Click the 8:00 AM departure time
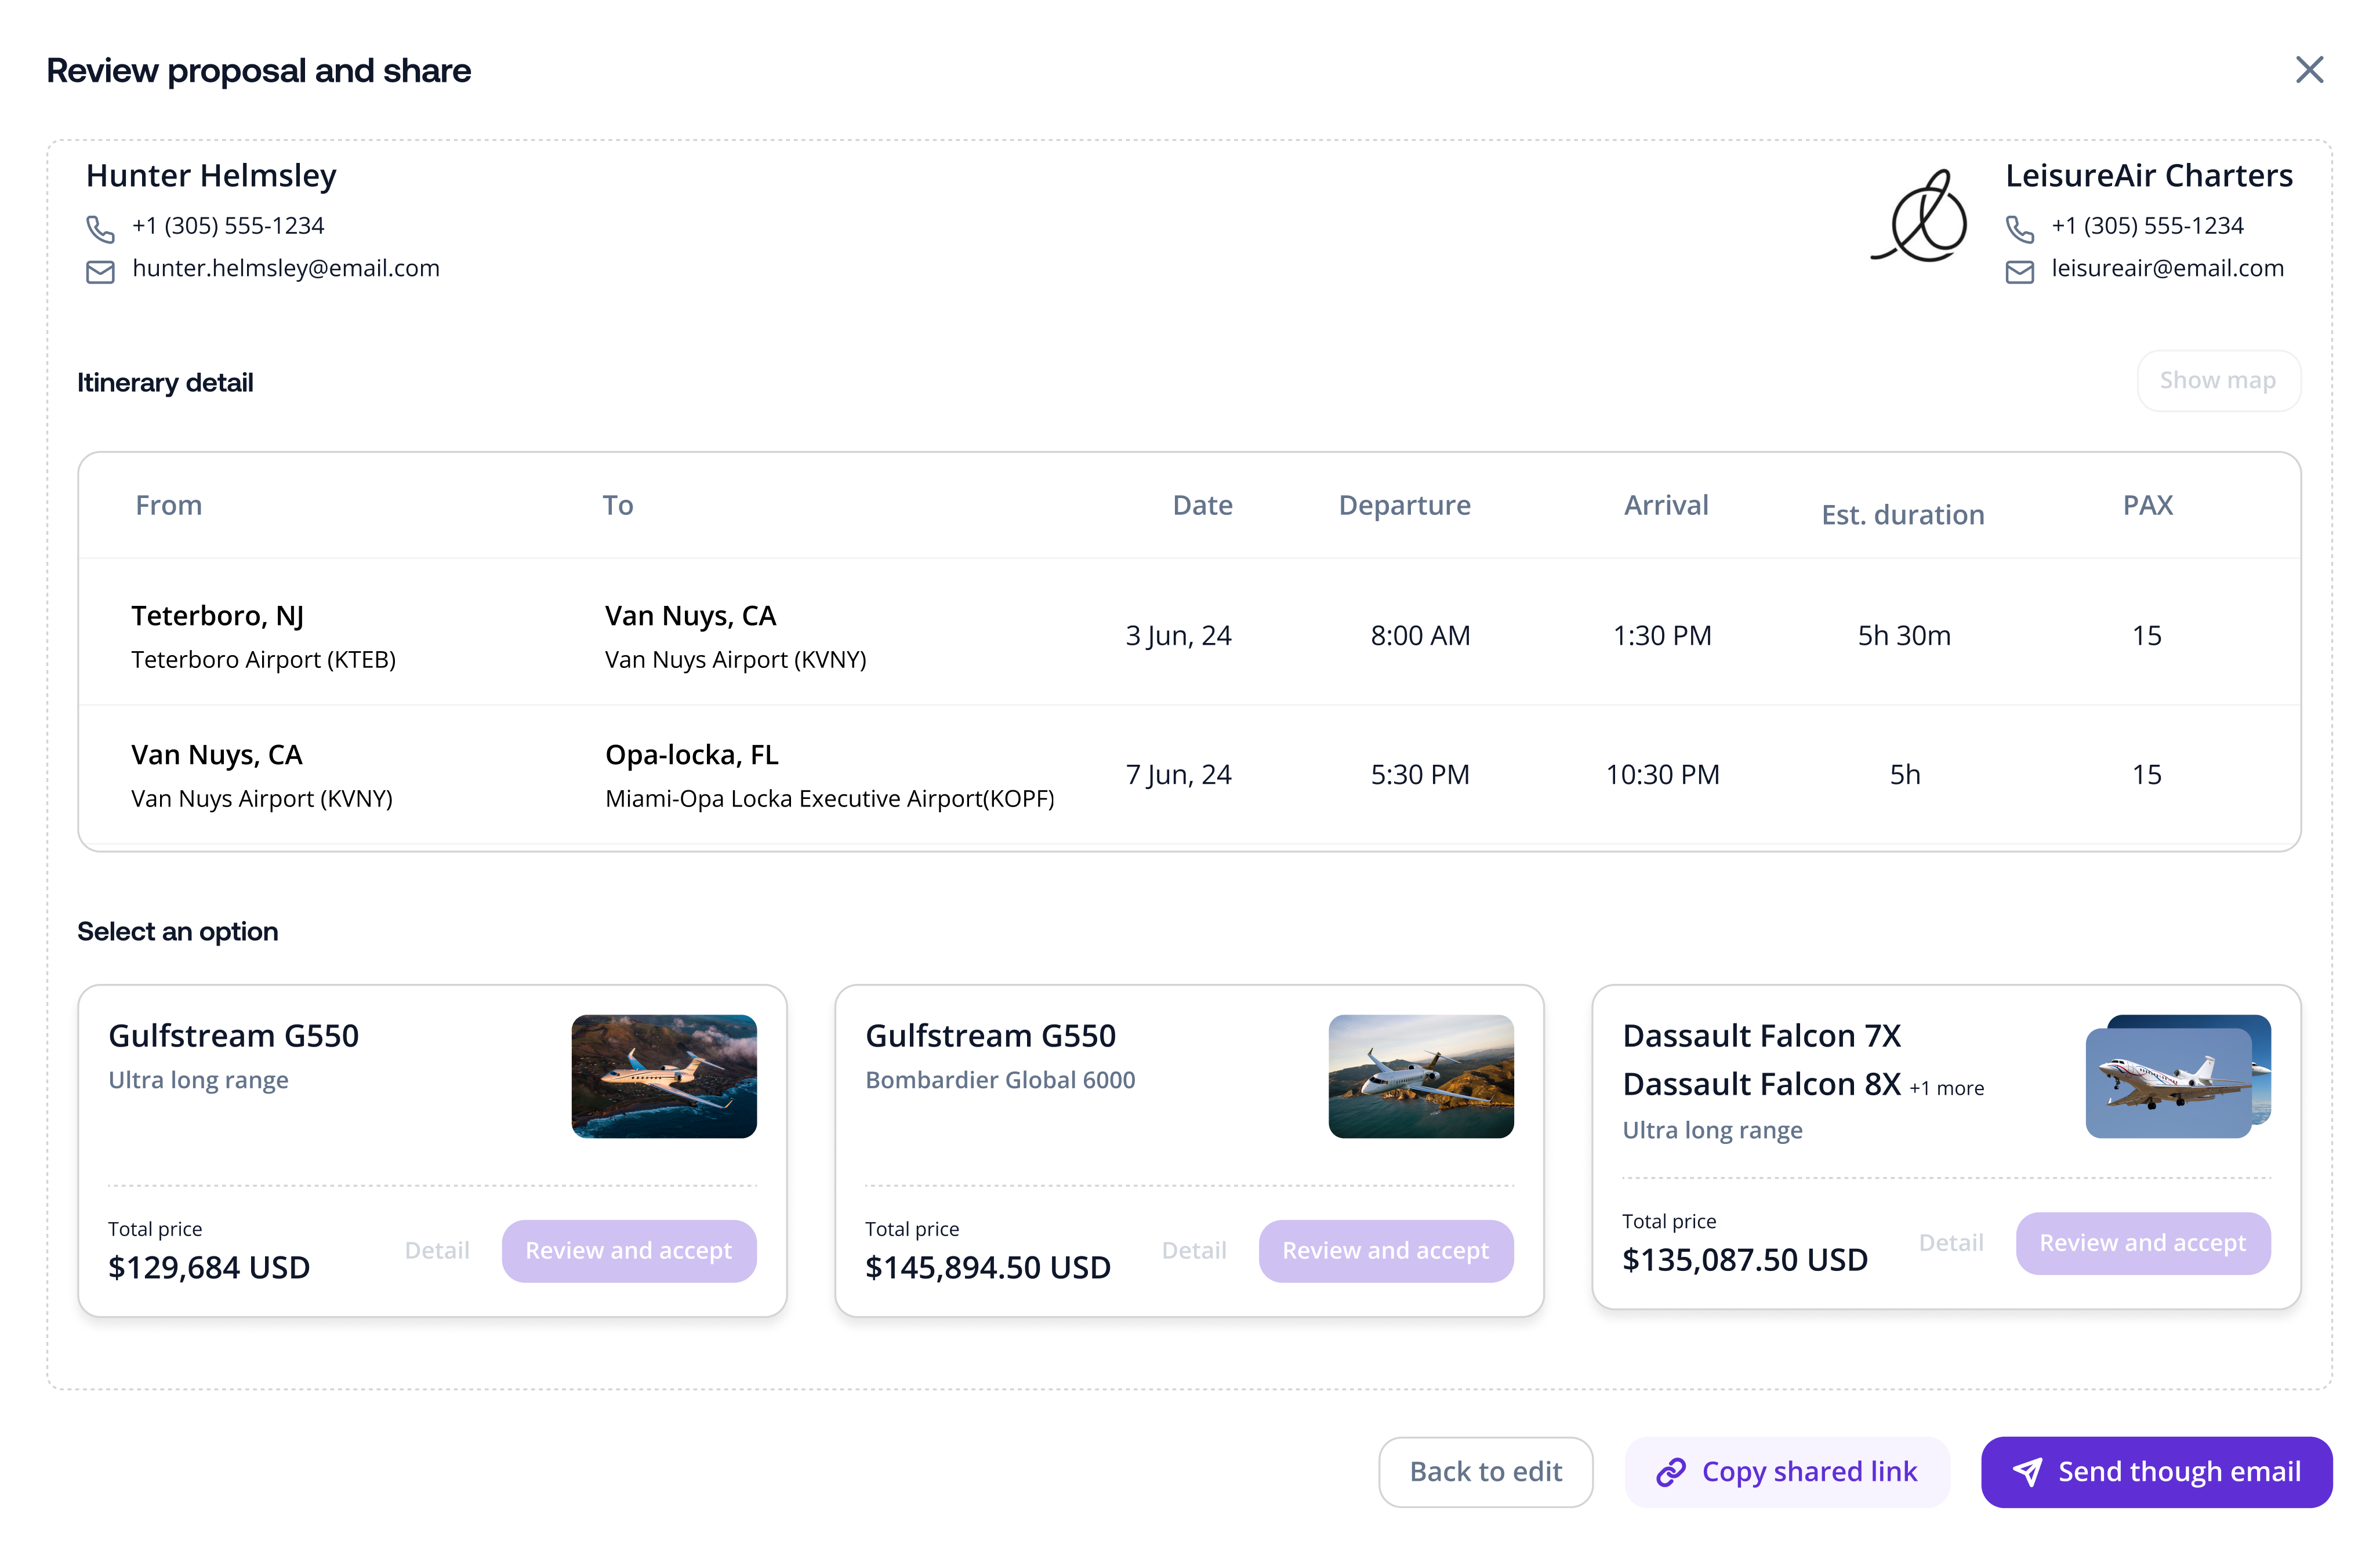2380x1555 pixels. [x=1420, y=636]
